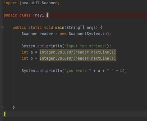
Task: Click 'public class' keywords
Action: tap(17, 15)
